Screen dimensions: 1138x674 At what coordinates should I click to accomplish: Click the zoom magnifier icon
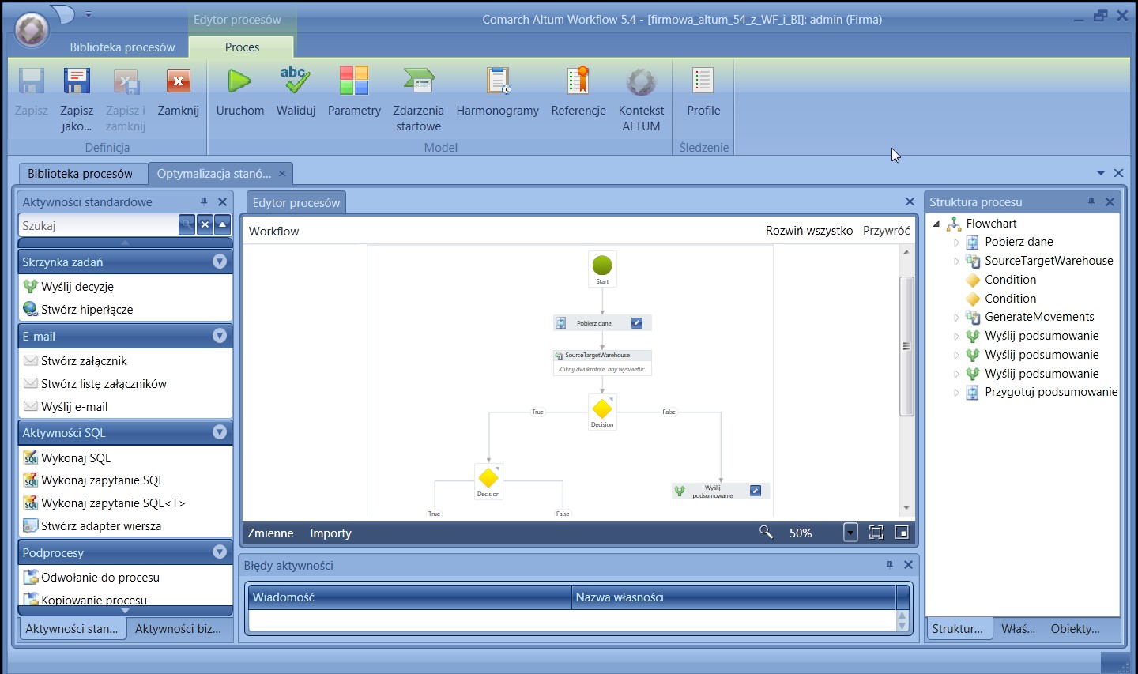(x=766, y=532)
